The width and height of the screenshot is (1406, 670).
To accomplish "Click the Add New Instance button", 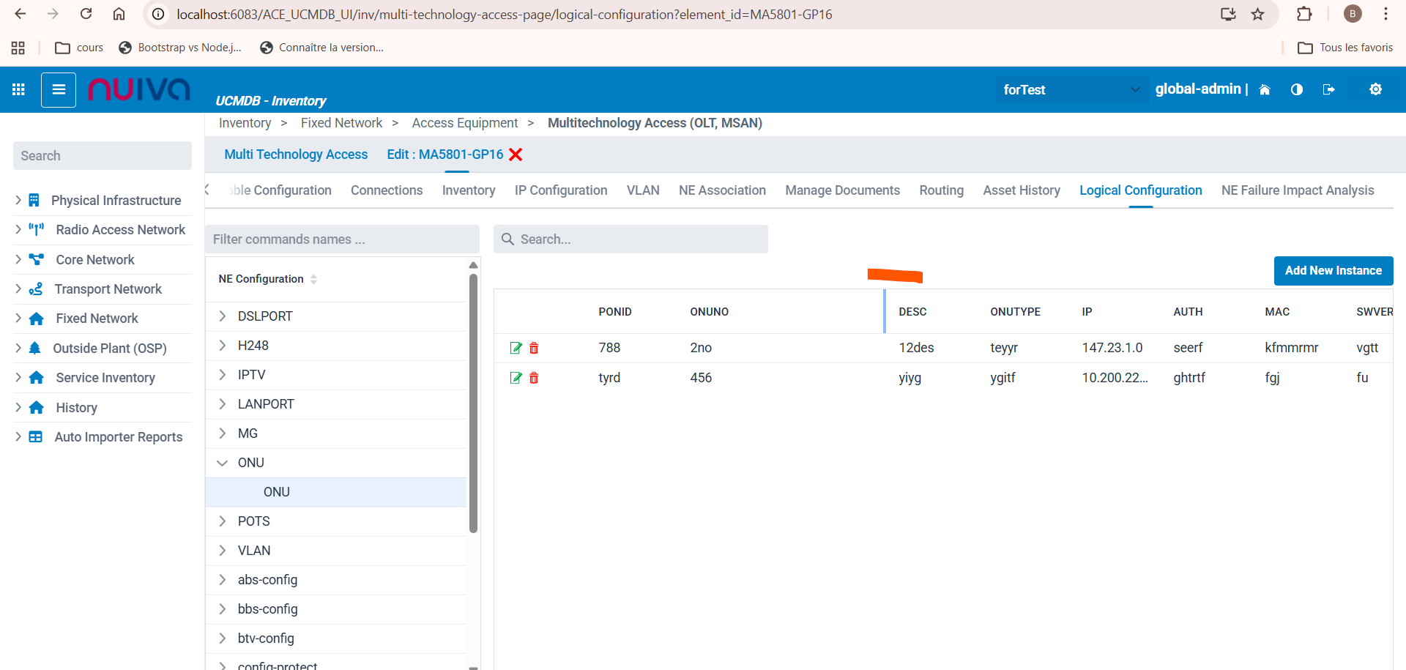I will (1333, 271).
